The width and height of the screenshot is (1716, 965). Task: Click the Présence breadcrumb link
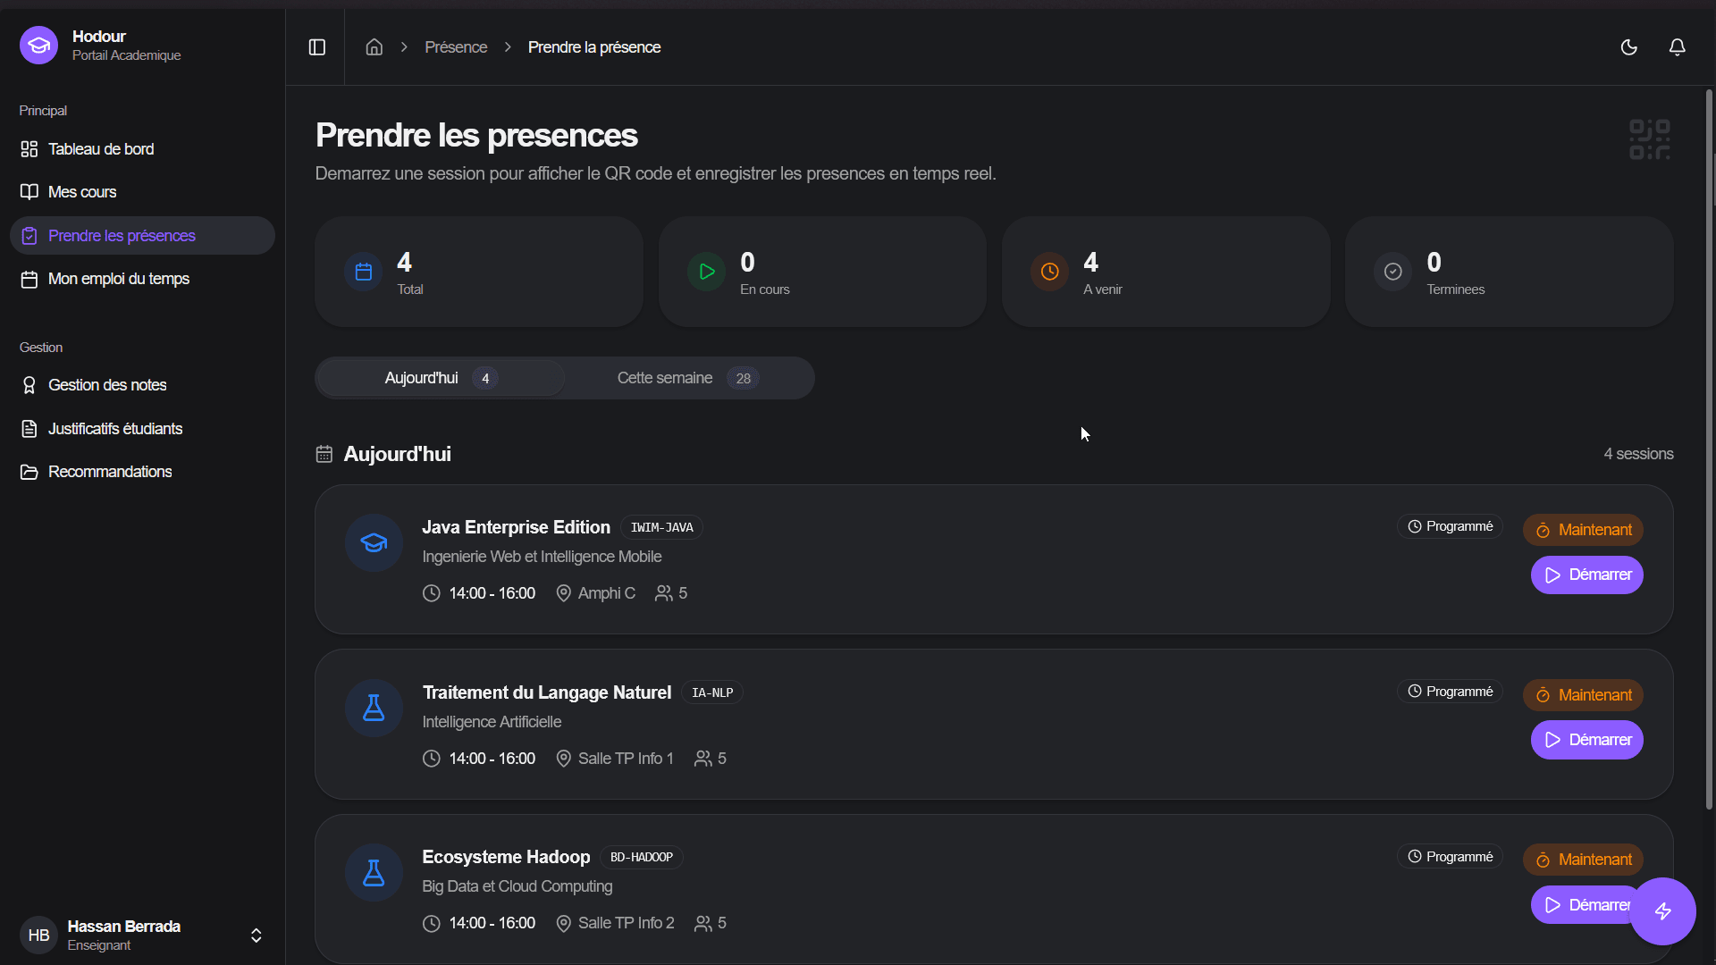456,47
